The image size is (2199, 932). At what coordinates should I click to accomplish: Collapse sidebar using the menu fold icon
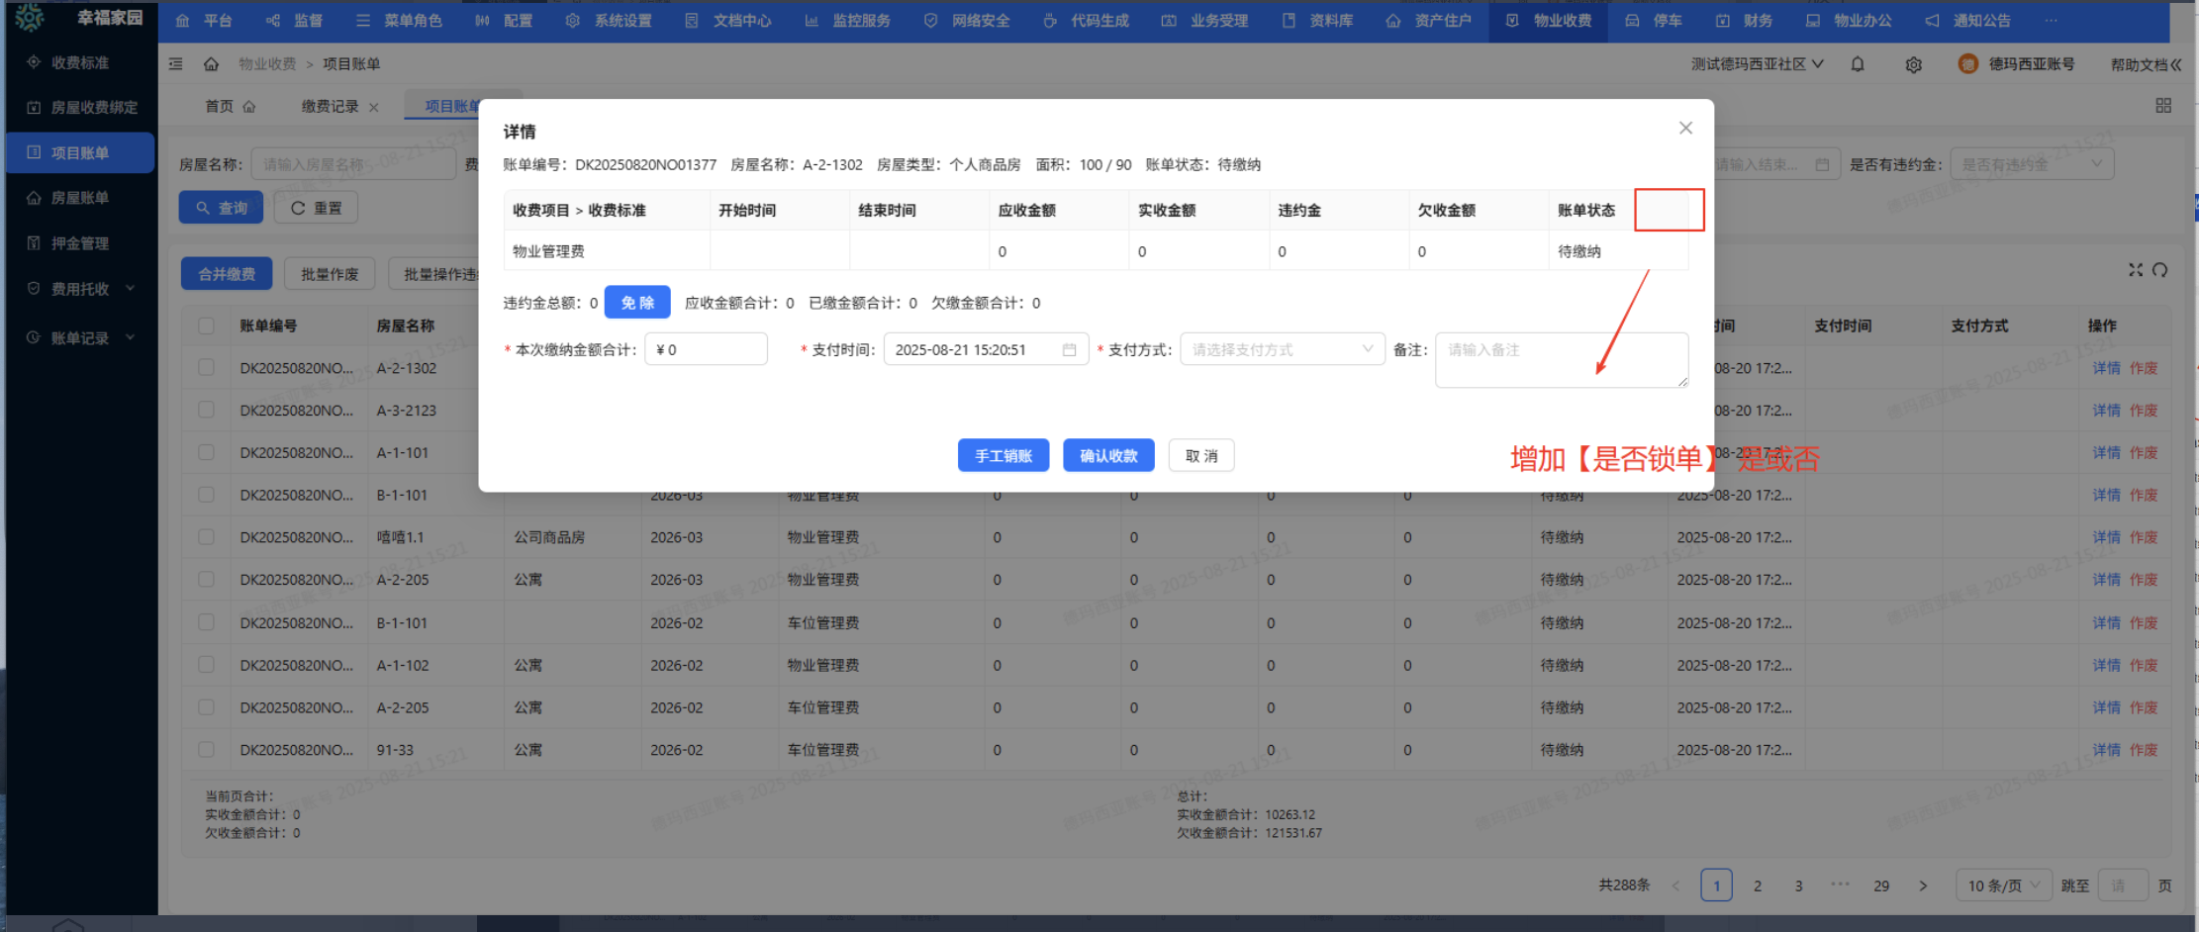coord(176,64)
